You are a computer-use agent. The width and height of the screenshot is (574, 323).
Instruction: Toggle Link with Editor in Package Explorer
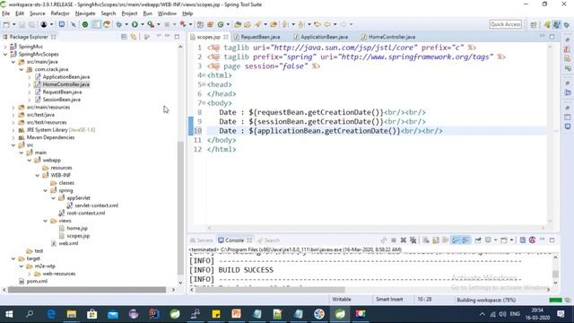(134, 37)
